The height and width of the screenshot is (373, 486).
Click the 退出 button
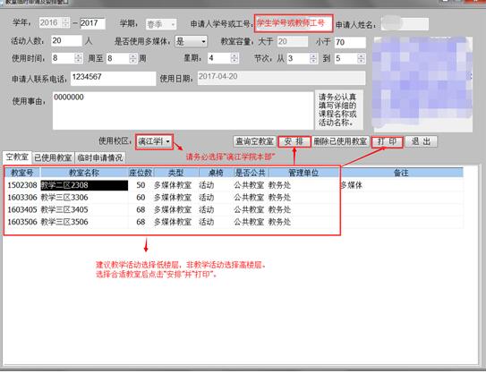click(421, 141)
